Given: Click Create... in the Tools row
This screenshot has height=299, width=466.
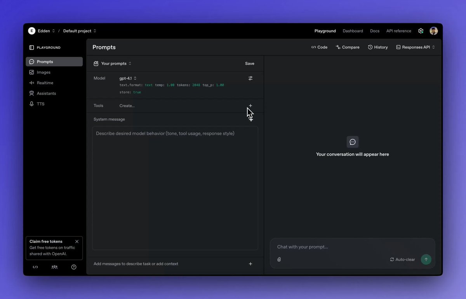Looking at the screenshot, I should point(127,105).
